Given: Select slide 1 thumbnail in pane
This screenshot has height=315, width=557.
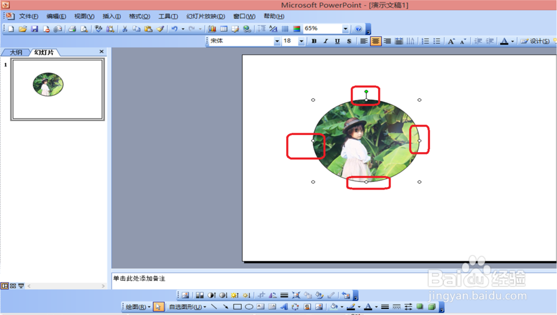Looking at the screenshot, I should (x=57, y=89).
